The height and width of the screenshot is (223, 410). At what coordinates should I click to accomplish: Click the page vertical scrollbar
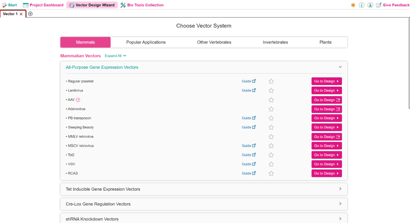(409, 63)
